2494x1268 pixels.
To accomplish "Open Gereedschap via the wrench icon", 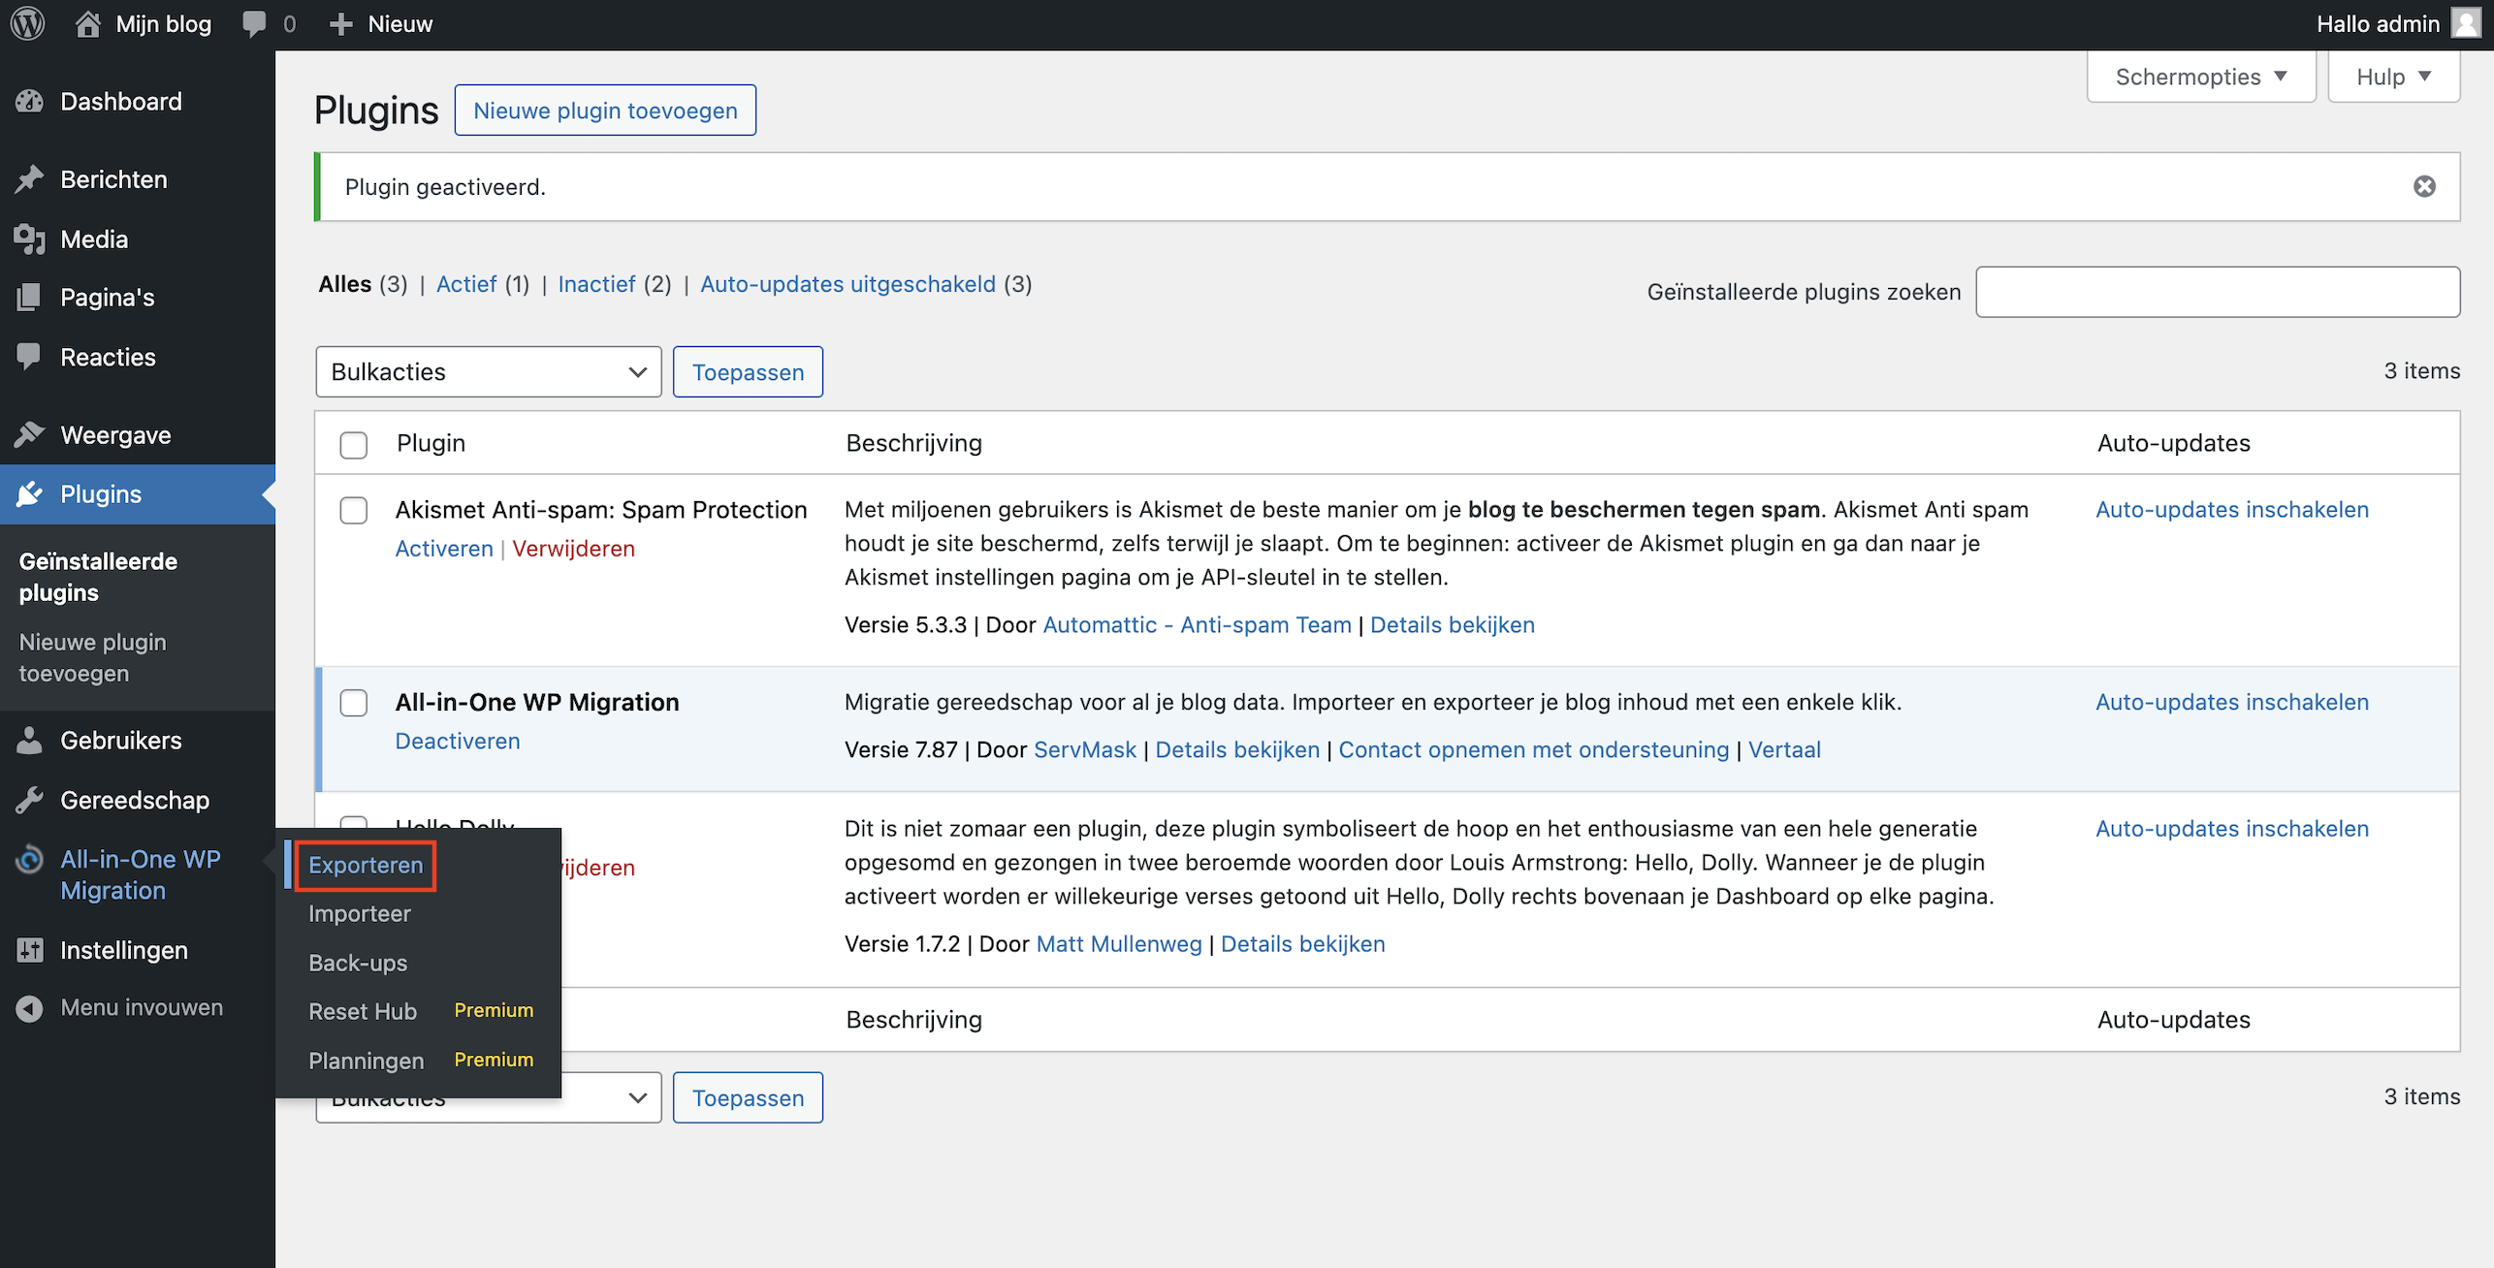I will pos(30,800).
